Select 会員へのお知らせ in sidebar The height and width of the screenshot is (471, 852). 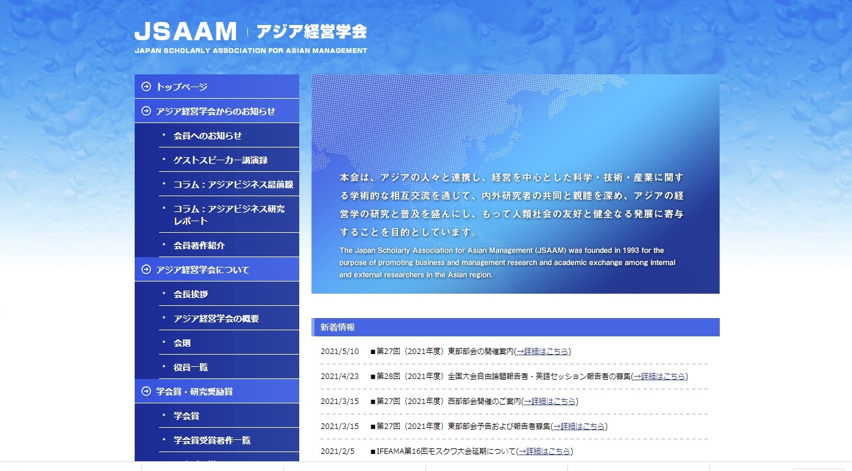pos(229,135)
